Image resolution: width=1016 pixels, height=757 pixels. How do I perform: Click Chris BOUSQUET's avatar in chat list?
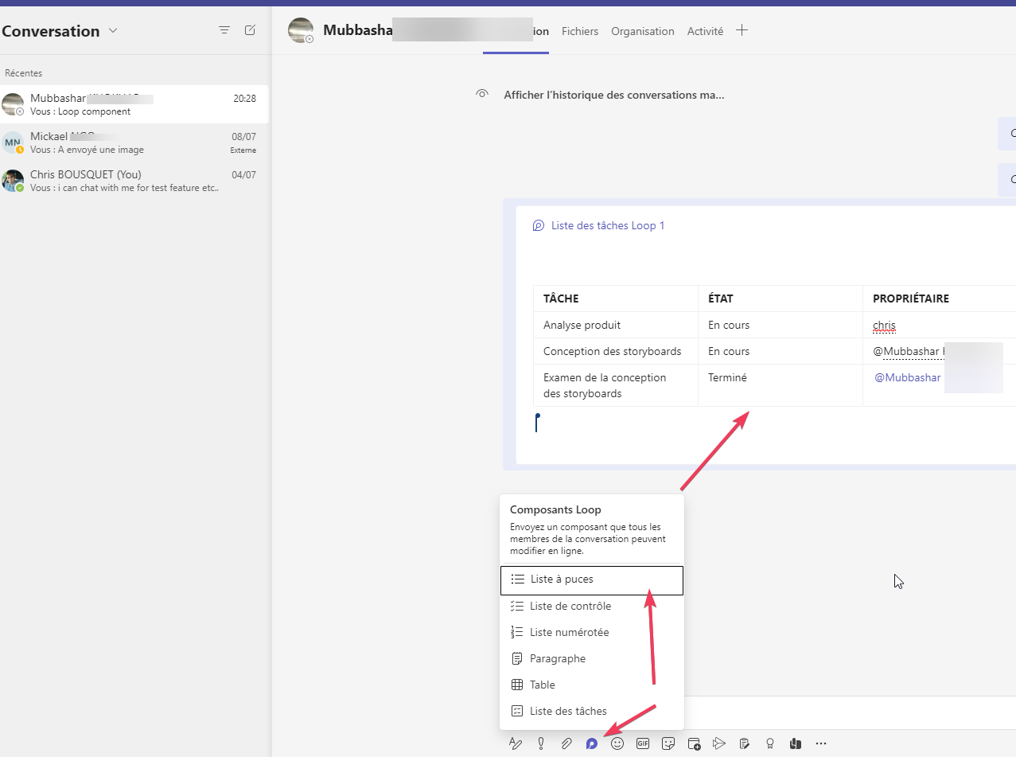pyautogui.click(x=13, y=181)
